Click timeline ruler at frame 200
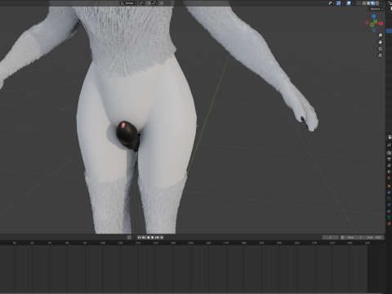This screenshot has height=294, width=392. [x=279, y=243]
